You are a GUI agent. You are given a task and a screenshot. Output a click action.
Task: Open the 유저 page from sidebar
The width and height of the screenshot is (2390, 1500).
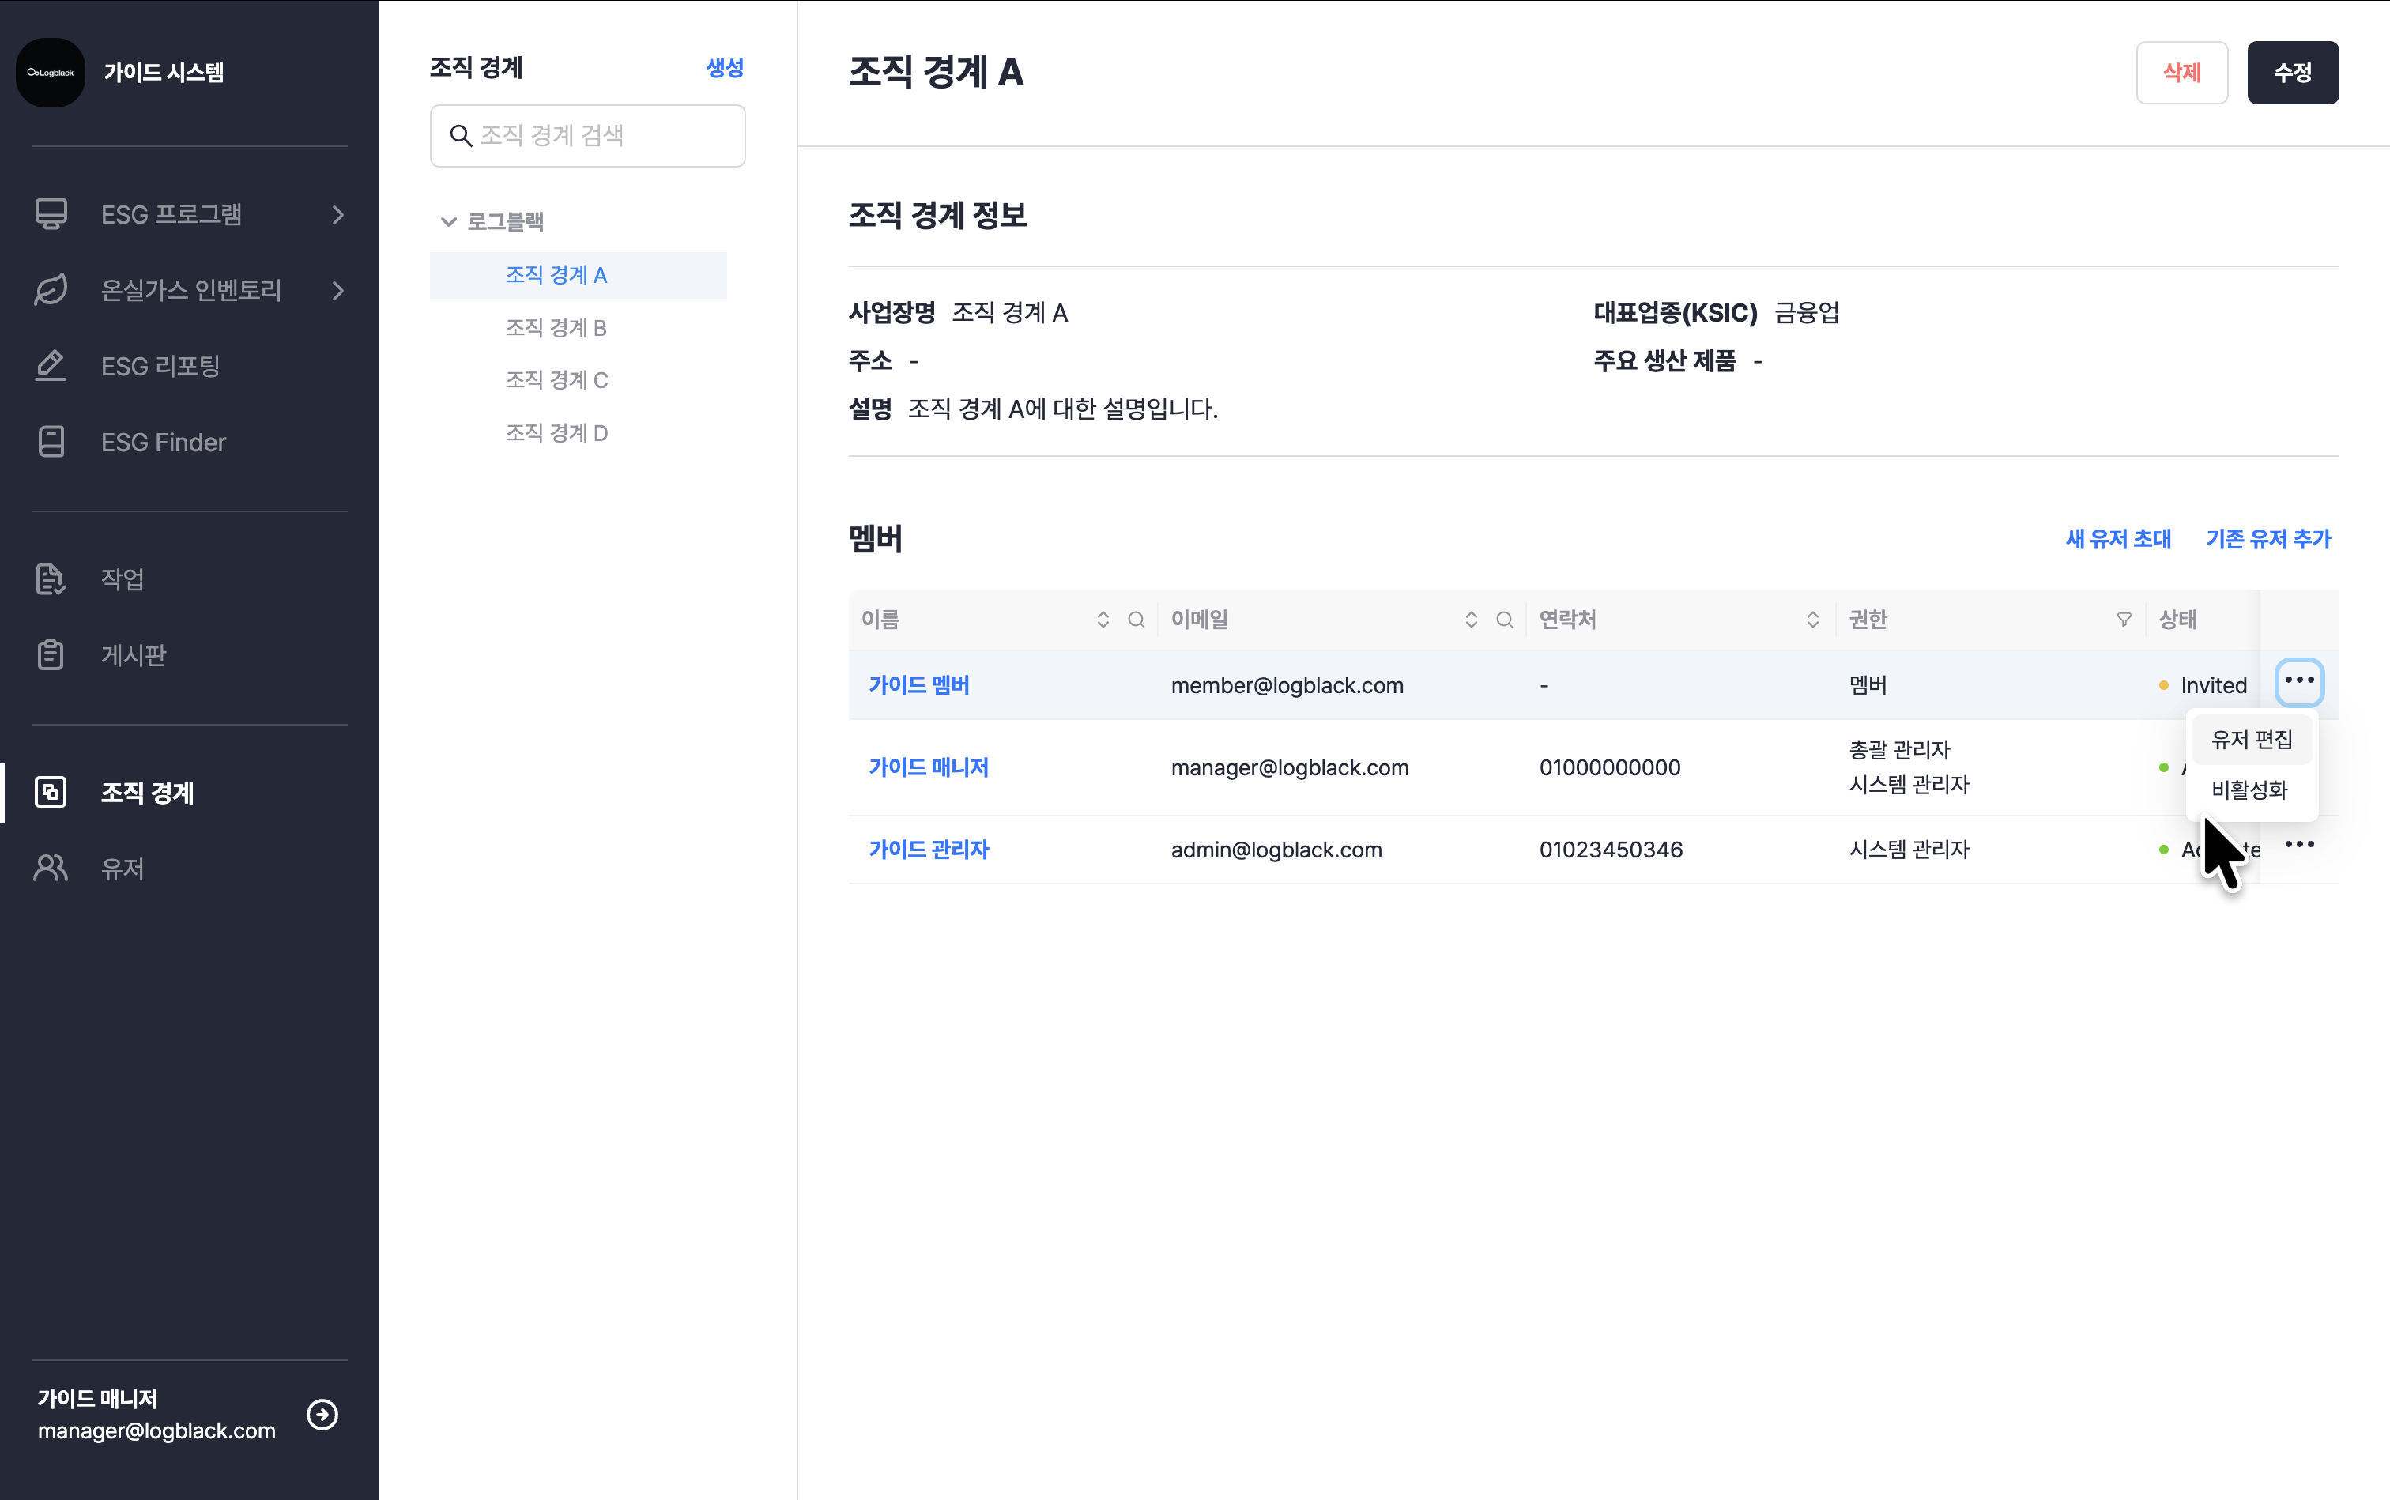pyautogui.click(x=122, y=869)
